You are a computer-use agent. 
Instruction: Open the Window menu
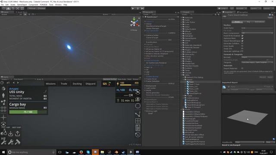(58, 5)
